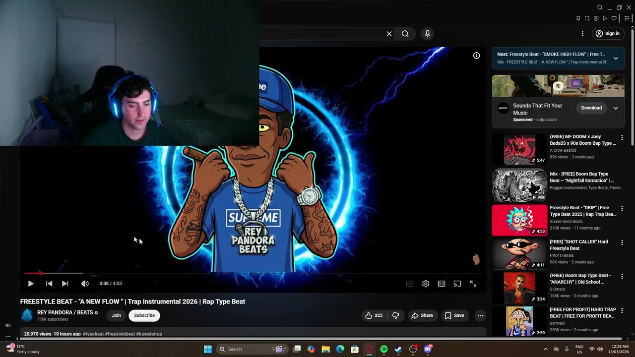Start voice search with the microphone
The width and height of the screenshot is (635, 357).
428,34
